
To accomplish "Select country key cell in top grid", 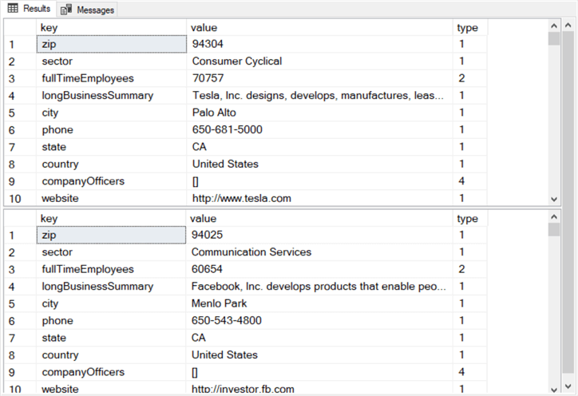I will click(x=112, y=164).
